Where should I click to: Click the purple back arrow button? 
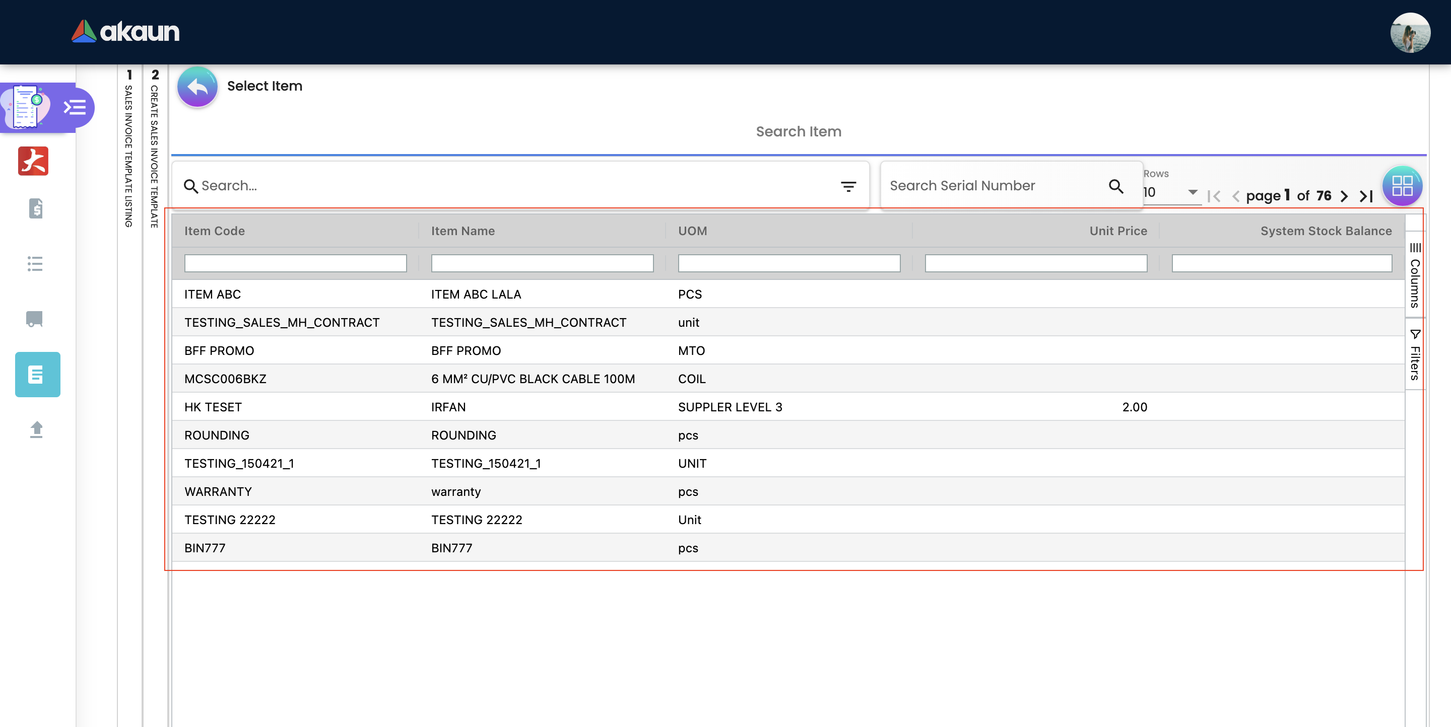(197, 86)
